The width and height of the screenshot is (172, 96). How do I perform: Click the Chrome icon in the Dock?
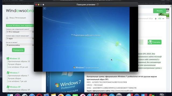pos(105,95)
